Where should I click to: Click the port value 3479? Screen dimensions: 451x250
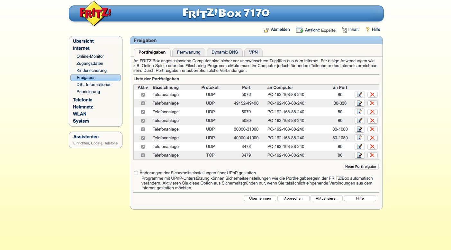click(x=246, y=155)
